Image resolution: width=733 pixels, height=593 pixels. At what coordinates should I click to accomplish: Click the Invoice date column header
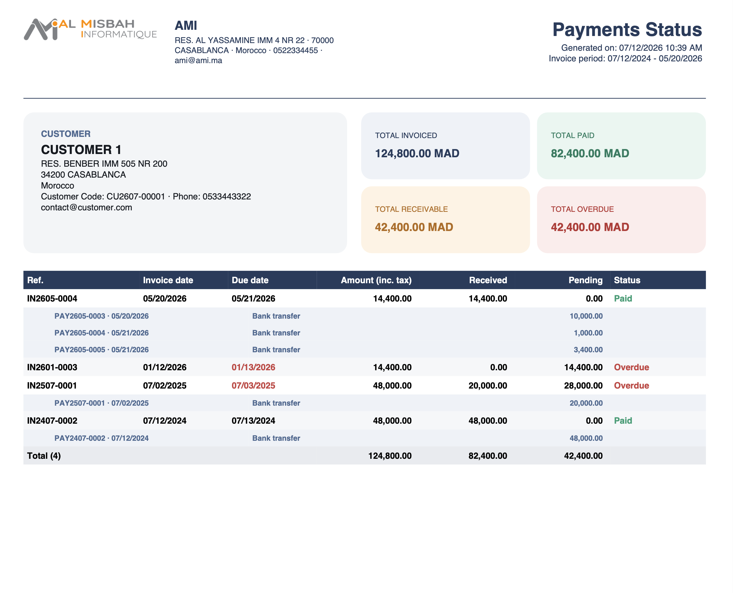(168, 280)
